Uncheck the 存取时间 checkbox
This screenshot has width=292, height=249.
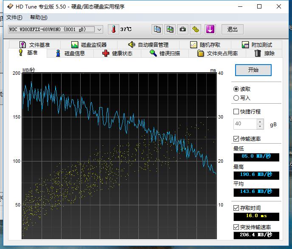click(236, 208)
